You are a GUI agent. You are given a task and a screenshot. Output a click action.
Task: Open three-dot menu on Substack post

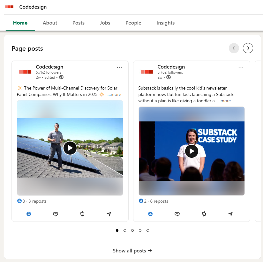tap(241, 67)
